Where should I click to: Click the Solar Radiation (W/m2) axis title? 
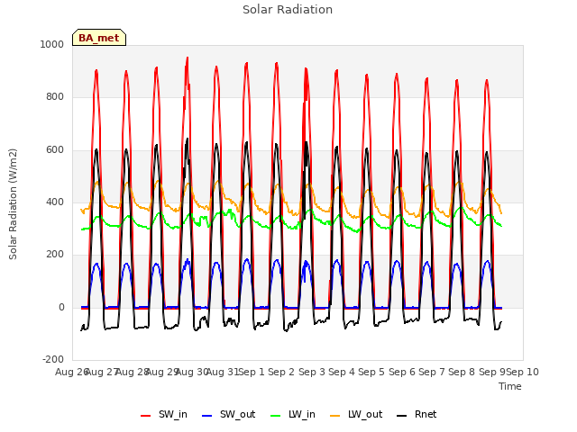pyautogui.click(x=13, y=204)
